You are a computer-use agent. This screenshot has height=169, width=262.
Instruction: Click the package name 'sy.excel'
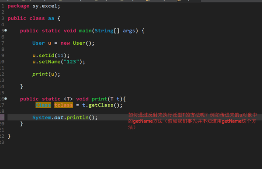(x=45, y=6)
